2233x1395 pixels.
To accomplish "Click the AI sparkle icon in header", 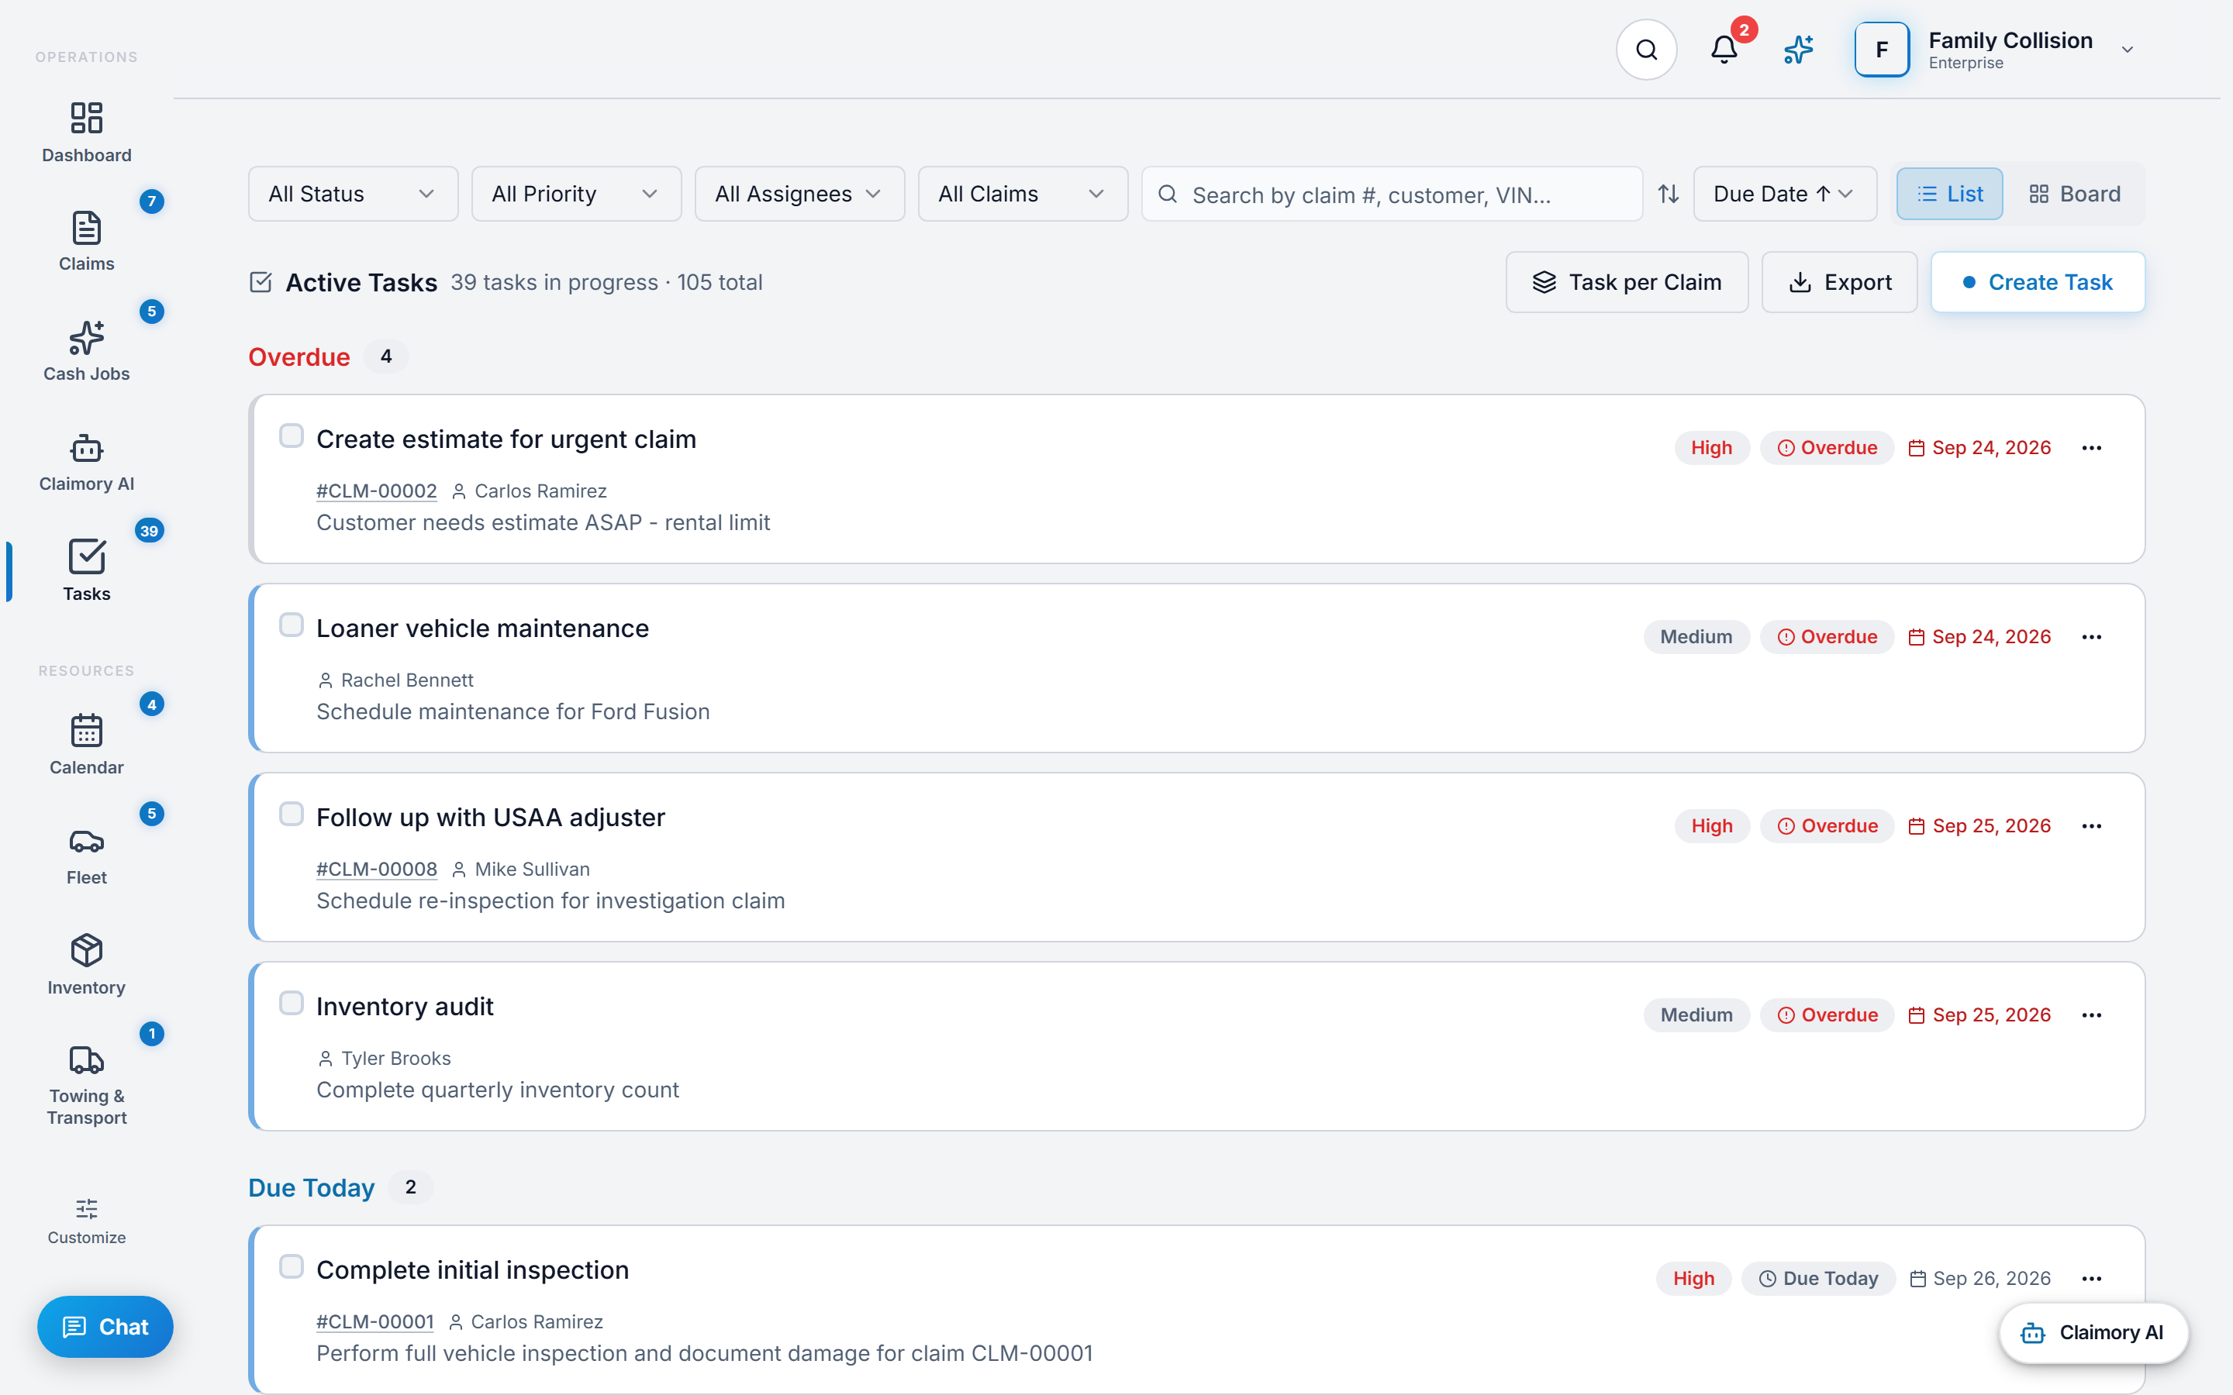I will pos(1798,50).
